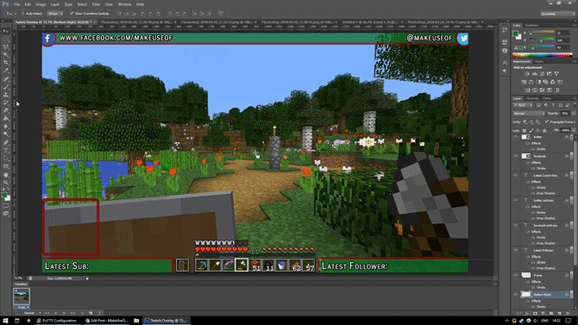The image size is (578, 325).
Task: Hide the twitter address text layer
Action: pos(516,201)
